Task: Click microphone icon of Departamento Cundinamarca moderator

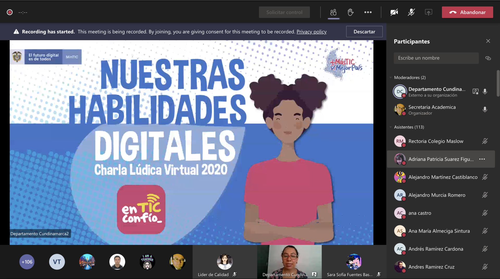Action: tap(485, 92)
